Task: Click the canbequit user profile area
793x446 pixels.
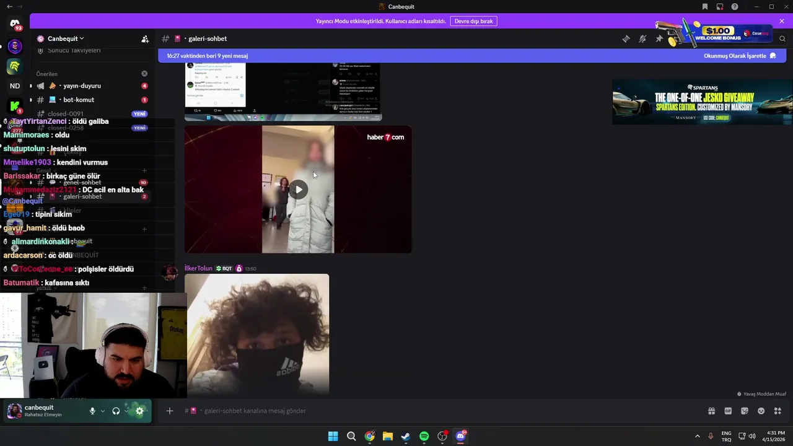Action: pyautogui.click(x=42, y=411)
